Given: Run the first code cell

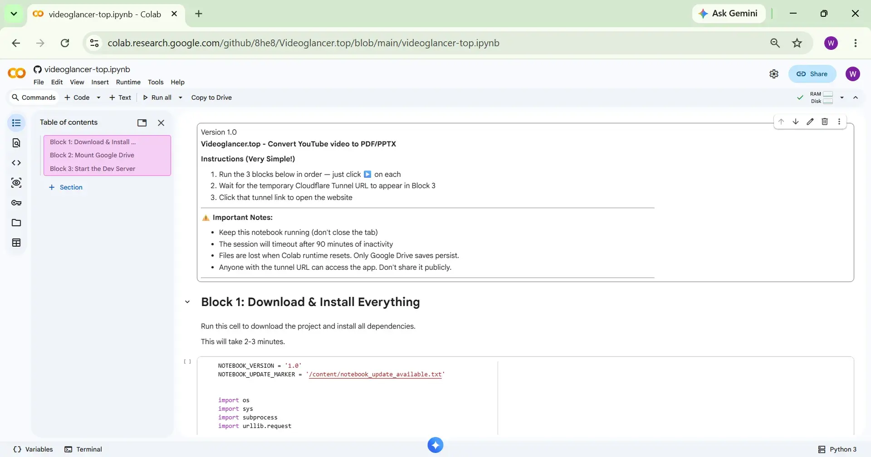Looking at the screenshot, I should tap(187, 361).
